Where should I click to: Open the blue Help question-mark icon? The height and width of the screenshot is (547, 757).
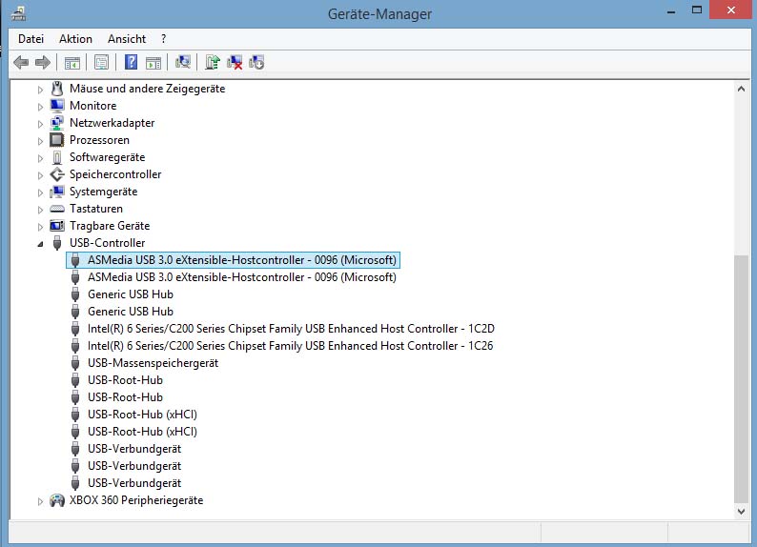131,62
